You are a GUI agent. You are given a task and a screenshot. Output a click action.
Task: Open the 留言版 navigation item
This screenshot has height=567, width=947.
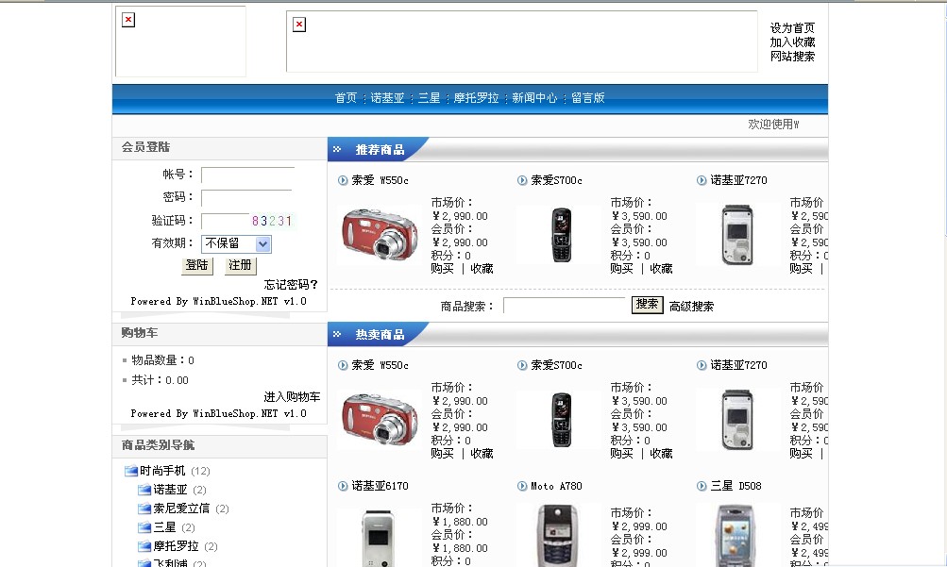click(587, 98)
